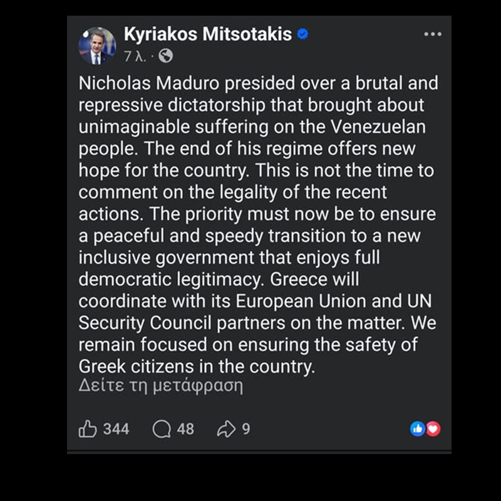Click the blue like reaction emoji
Image resolution: width=501 pixels, height=501 pixels.
pos(417,429)
